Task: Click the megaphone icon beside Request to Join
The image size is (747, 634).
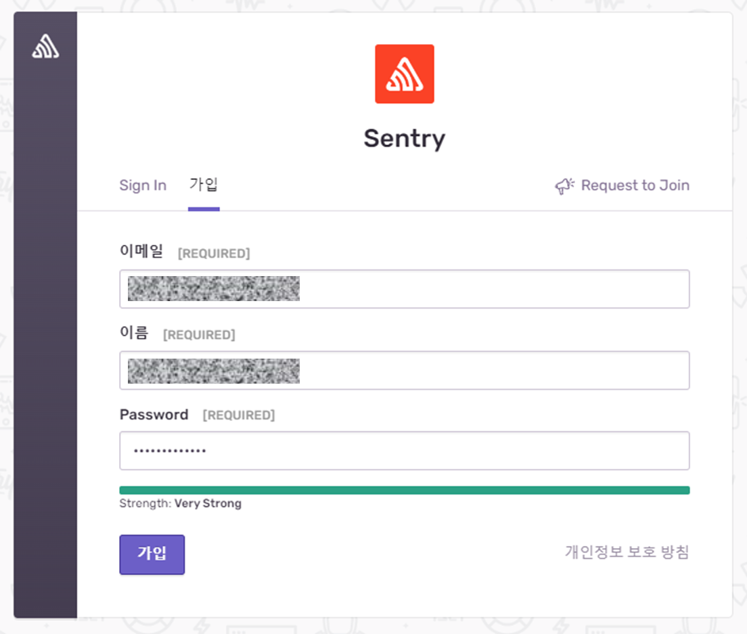Action: 564,186
